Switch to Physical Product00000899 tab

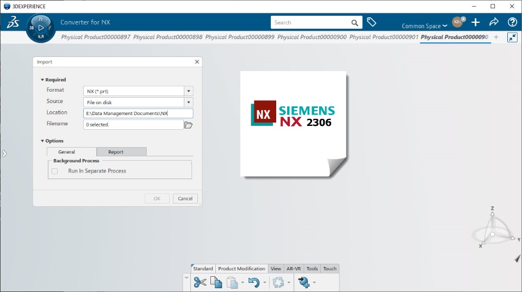240,37
